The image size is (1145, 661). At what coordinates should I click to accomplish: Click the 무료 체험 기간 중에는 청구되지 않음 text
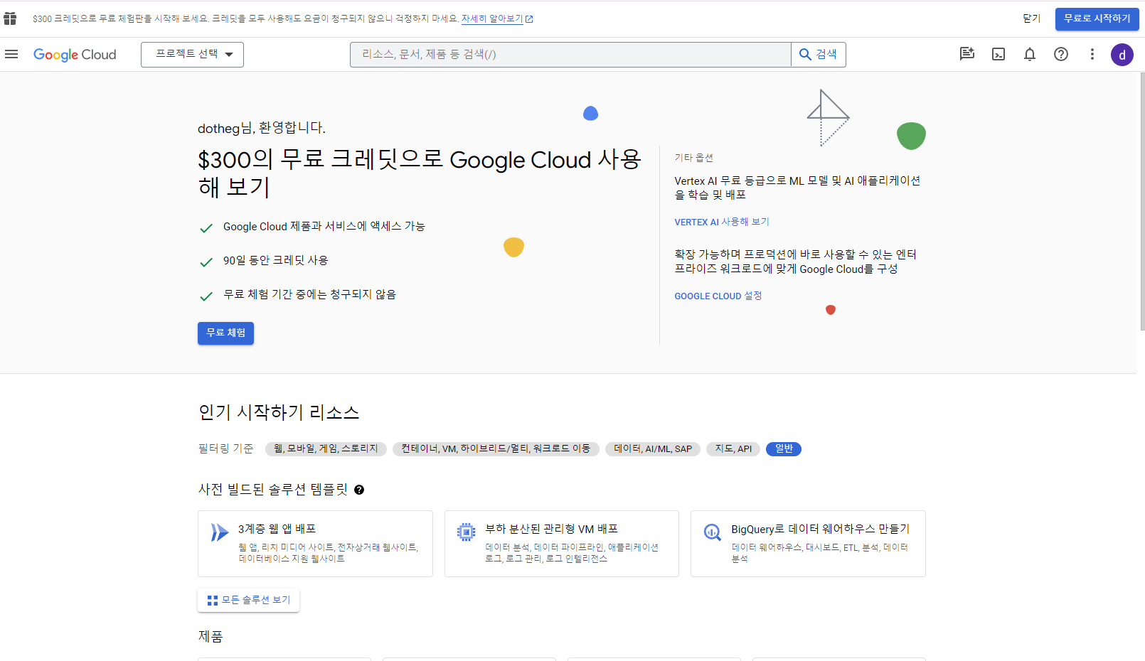(x=309, y=295)
